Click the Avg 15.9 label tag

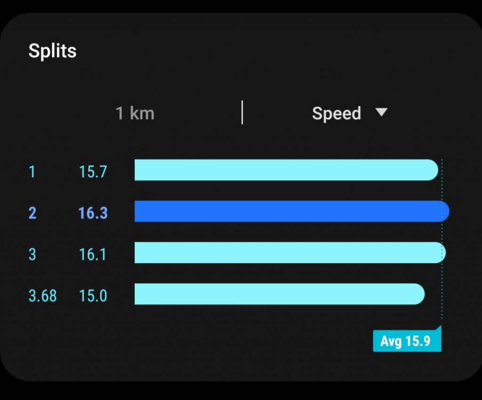click(x=407, y=341)
